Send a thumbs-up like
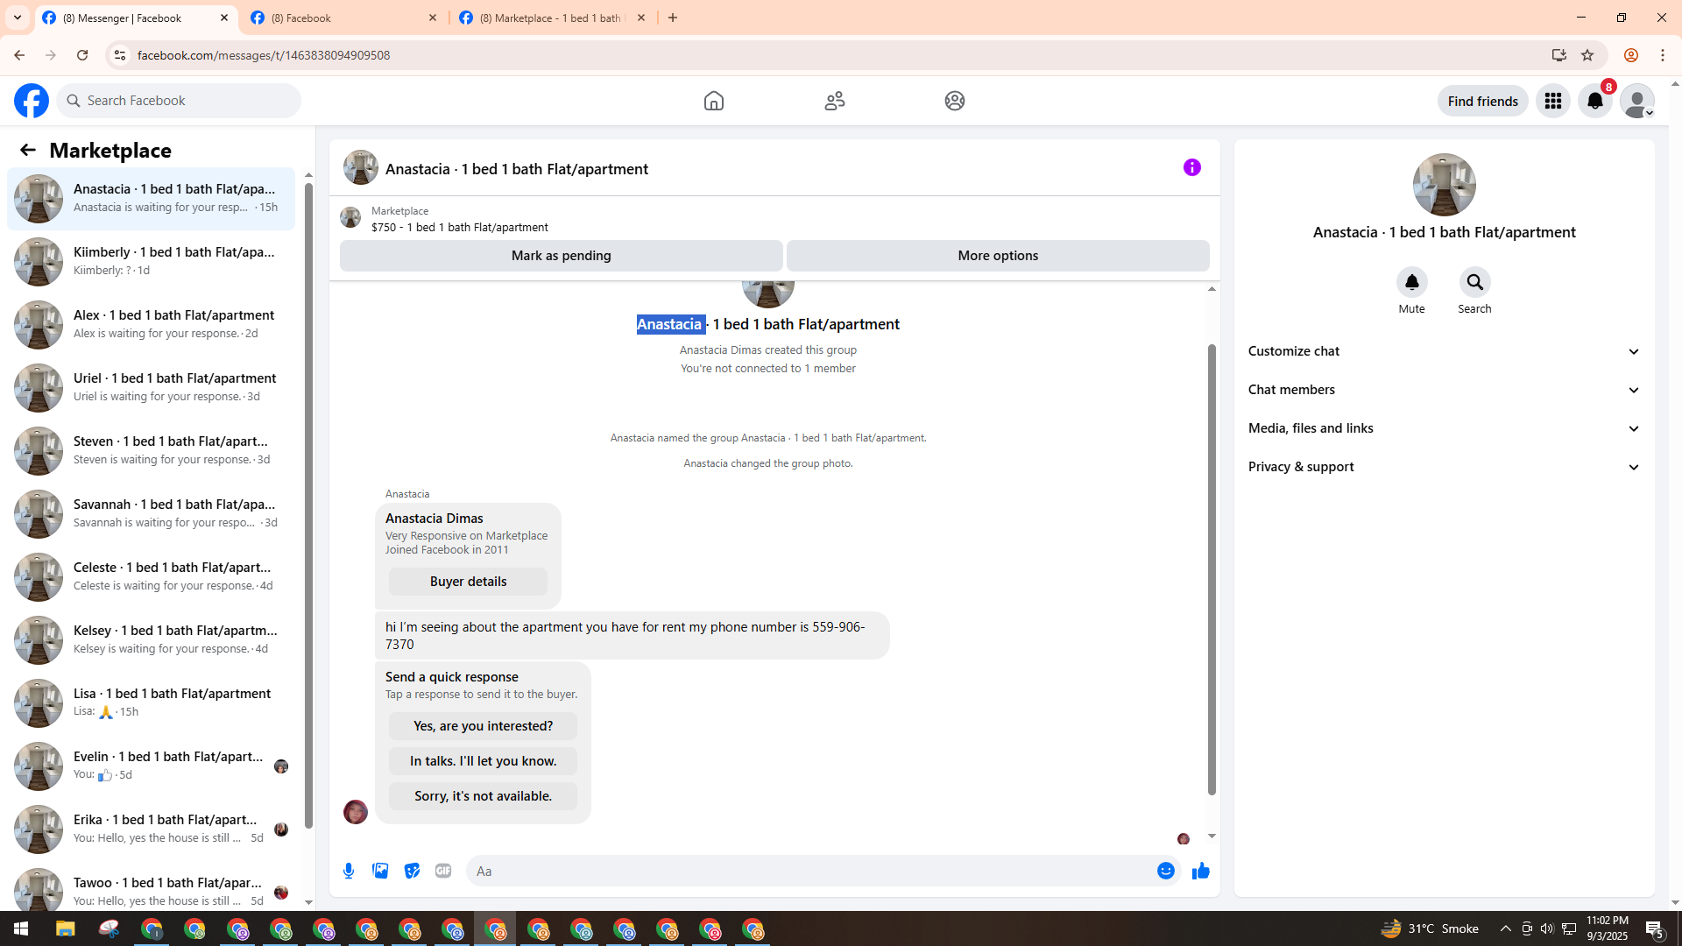The image size is (1682, 946). [x=1201, y=871]
